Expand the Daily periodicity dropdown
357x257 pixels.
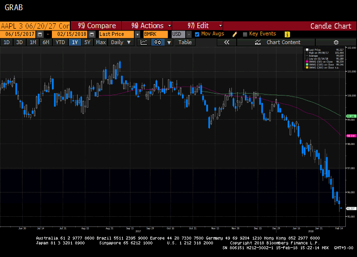121,42
